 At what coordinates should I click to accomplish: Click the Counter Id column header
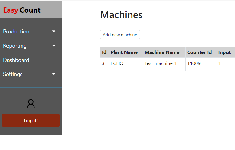coord(201,52)
